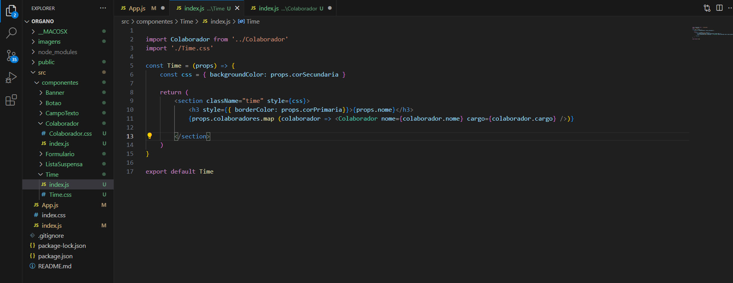Open Source Control view with 35 changes

tap(11, 56)
